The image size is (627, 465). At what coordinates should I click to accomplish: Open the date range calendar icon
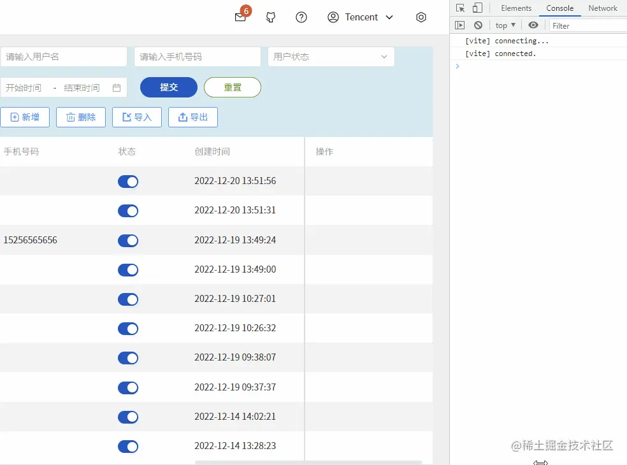click(116, 88)
